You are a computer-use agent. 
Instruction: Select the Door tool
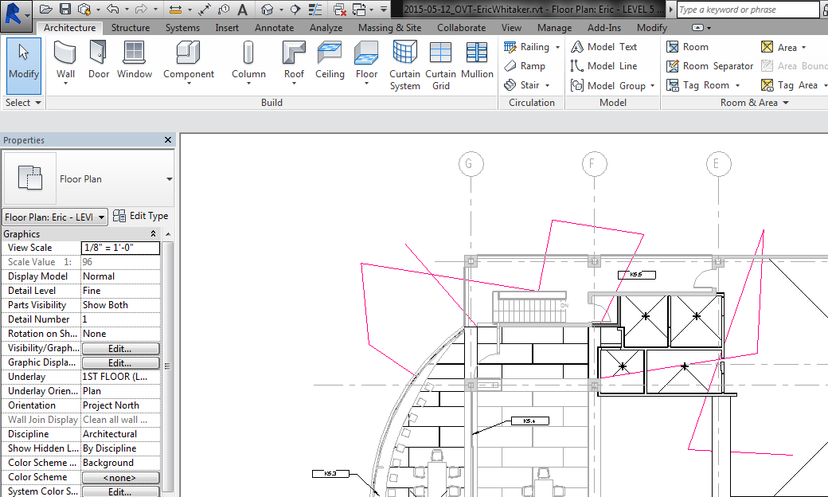point(99,61)
